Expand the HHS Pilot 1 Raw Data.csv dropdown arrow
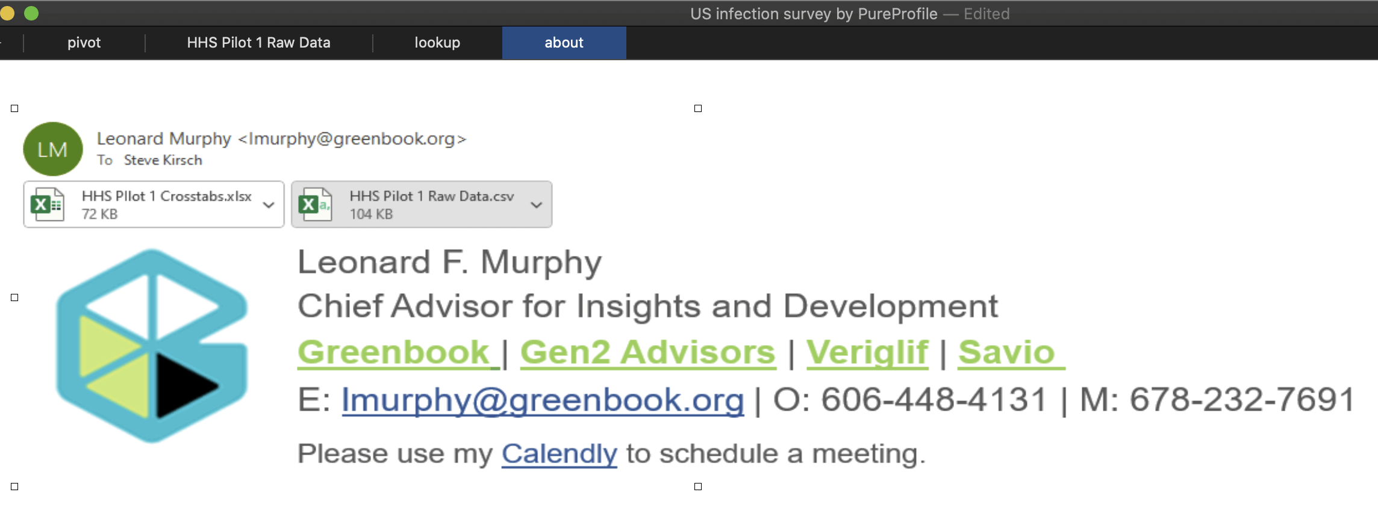The height and width of the screenshot is (507, 1378). [536, 205]
